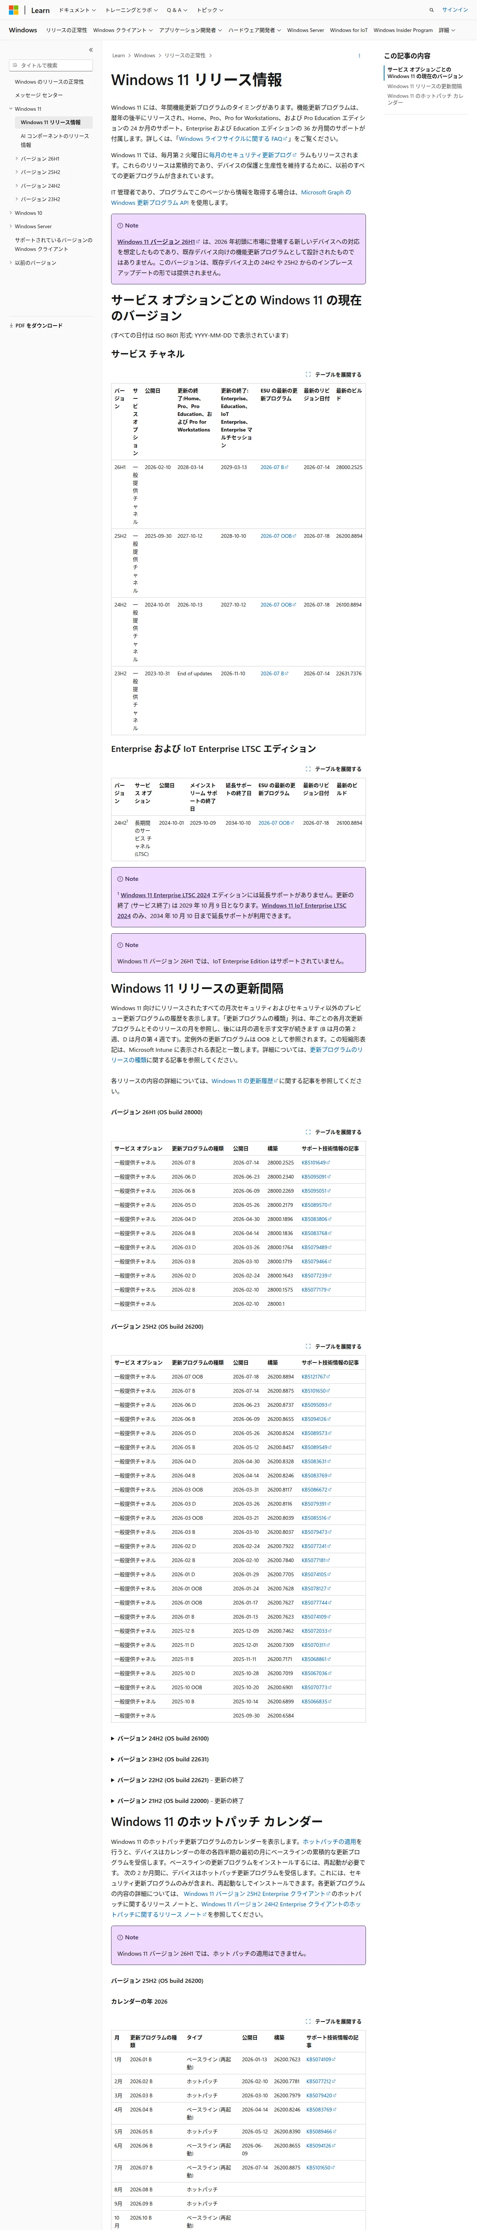Open the Windows 11 IoT Enterprise LTSC 2024 link
The width and height of the screenshot is (477, 2230).
click(232, 911)
